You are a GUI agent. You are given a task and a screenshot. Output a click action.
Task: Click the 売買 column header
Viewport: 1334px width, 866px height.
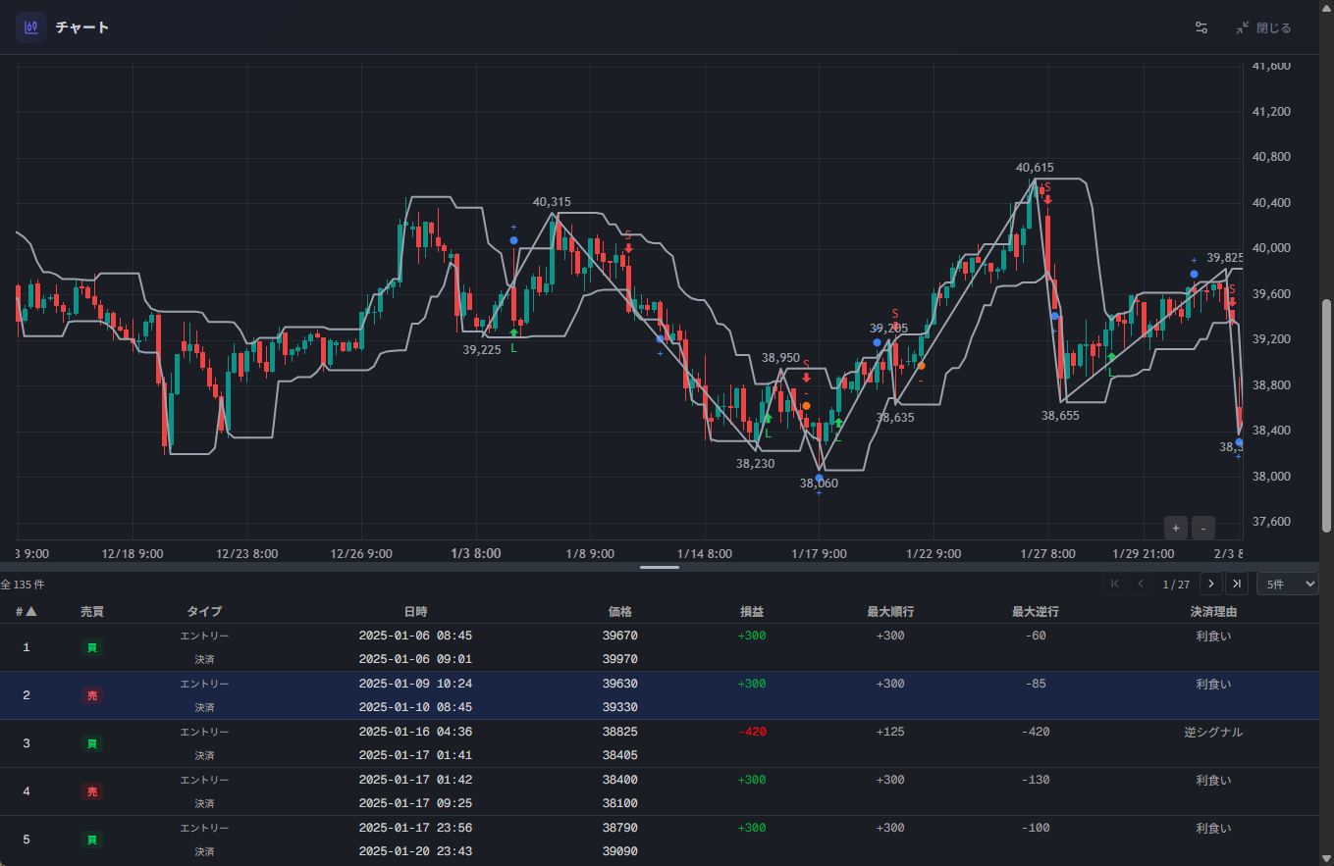pyautogui.click(x=92, y=611)
